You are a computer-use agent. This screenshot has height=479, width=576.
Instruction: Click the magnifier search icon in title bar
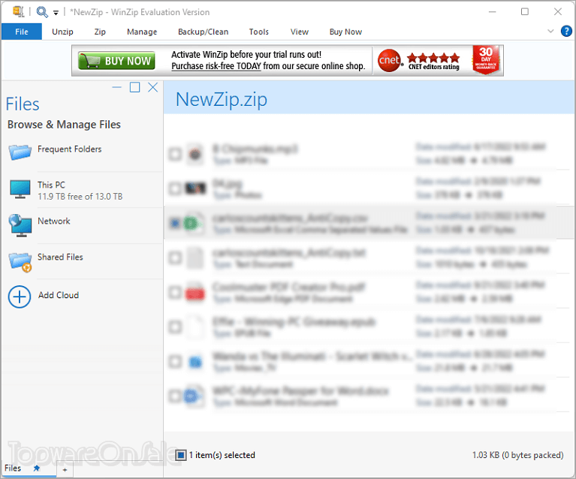(42, 12)
